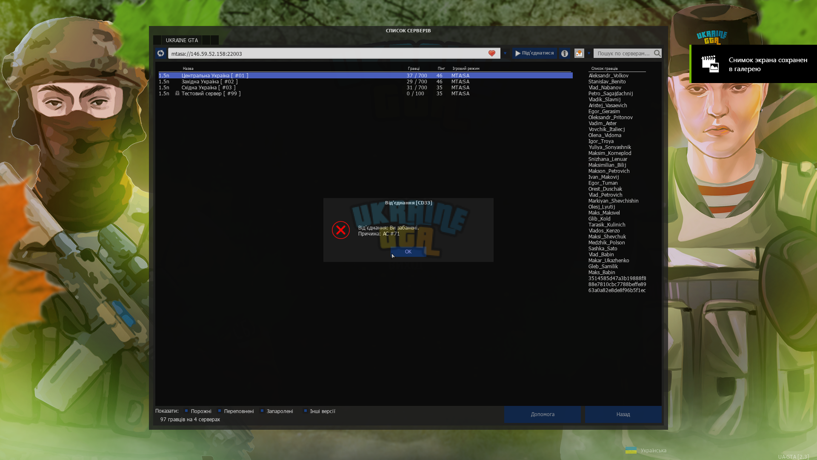
Task: Click player Yuliya_Sonyashnik in player list
Action: tap(610, 147)
